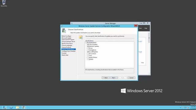This screenshot has height=110, width=196.
Task: Select 'Configure Sync Schedule' wizard step
Action: [69, 51]
